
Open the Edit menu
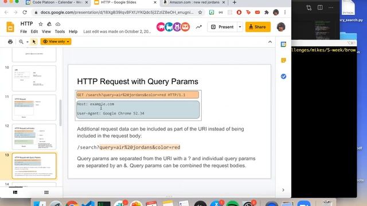pyautogui.click(x=34, y=31)
